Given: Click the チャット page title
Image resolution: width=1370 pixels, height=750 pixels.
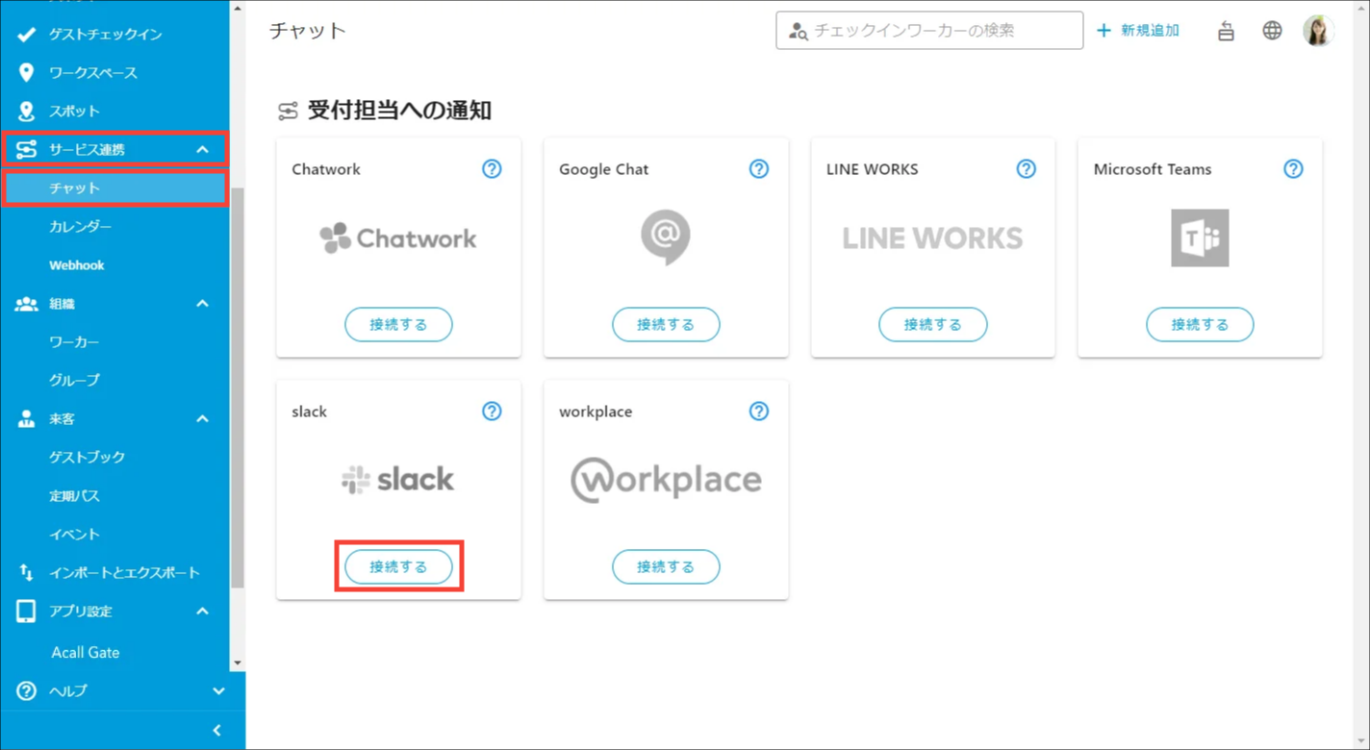Looking at the screenshot, I should [308, 31].
